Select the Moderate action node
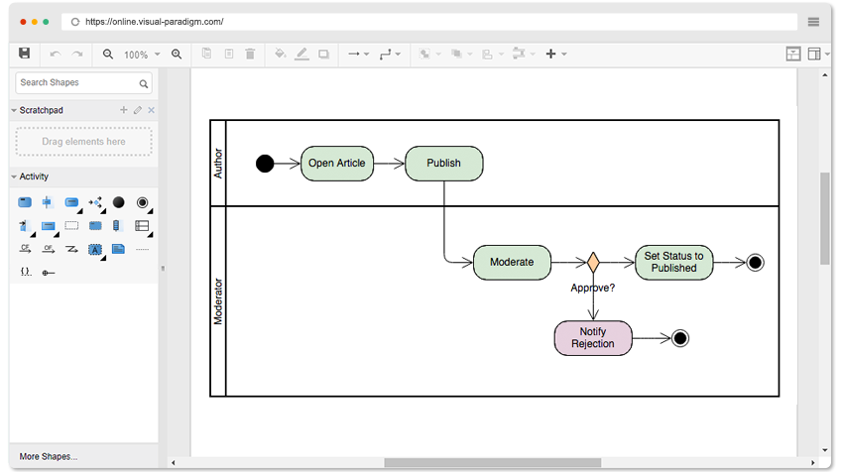Screen dimensions: 841x472 (512, 263)
